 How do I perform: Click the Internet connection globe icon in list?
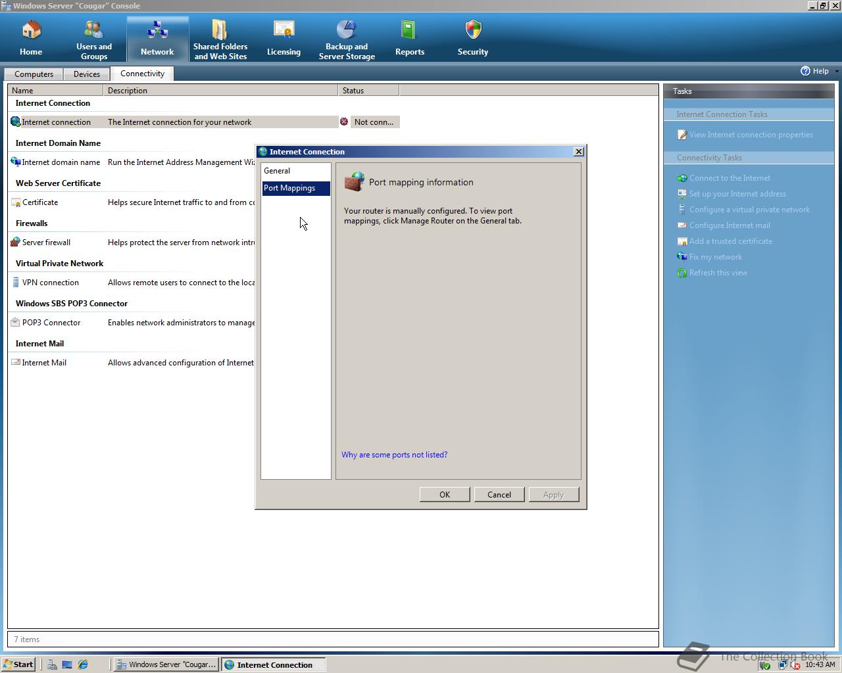[16, 122]
